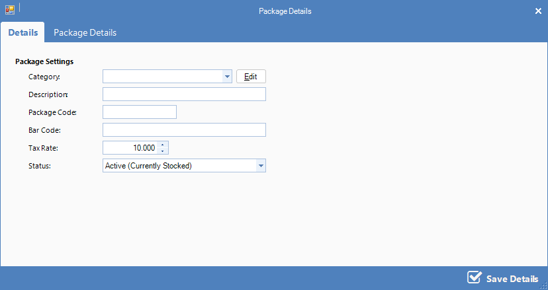Click the checkmark icon beside Save Details
This screenshot has width=548, height=290.
(x=474, y=277)
